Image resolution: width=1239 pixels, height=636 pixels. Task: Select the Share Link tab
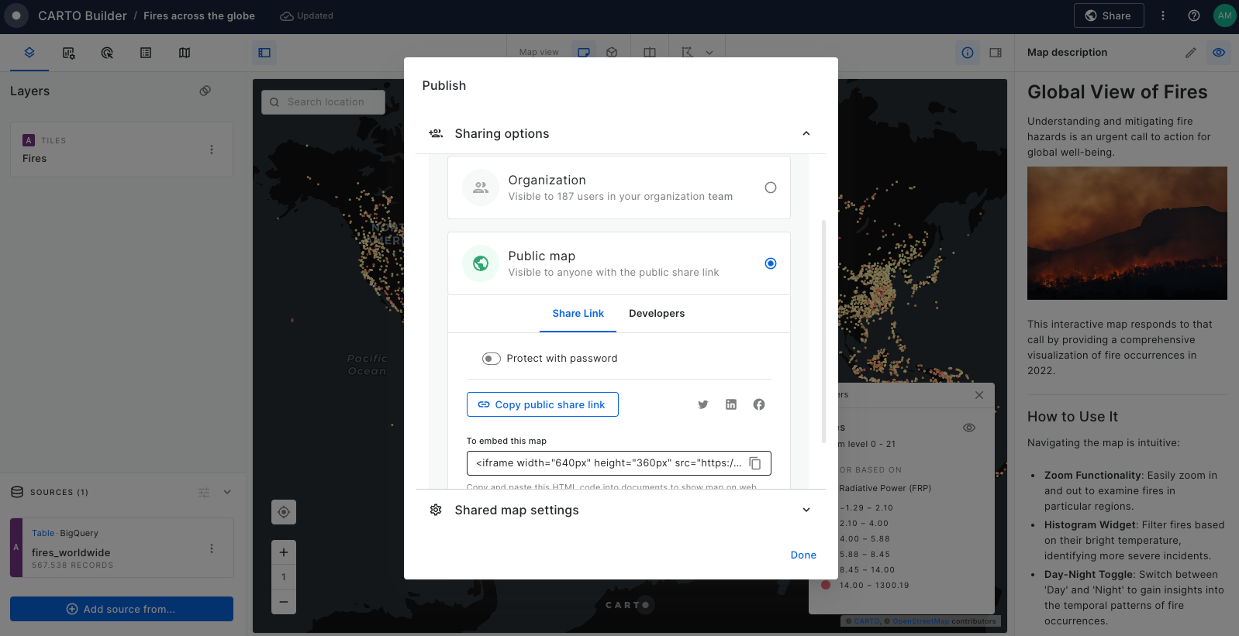coord(578,314)
